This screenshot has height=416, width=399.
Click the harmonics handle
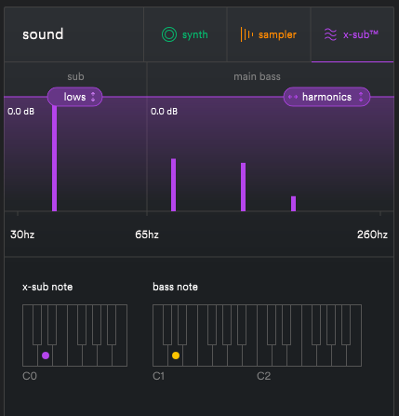[x=326, y=97]
